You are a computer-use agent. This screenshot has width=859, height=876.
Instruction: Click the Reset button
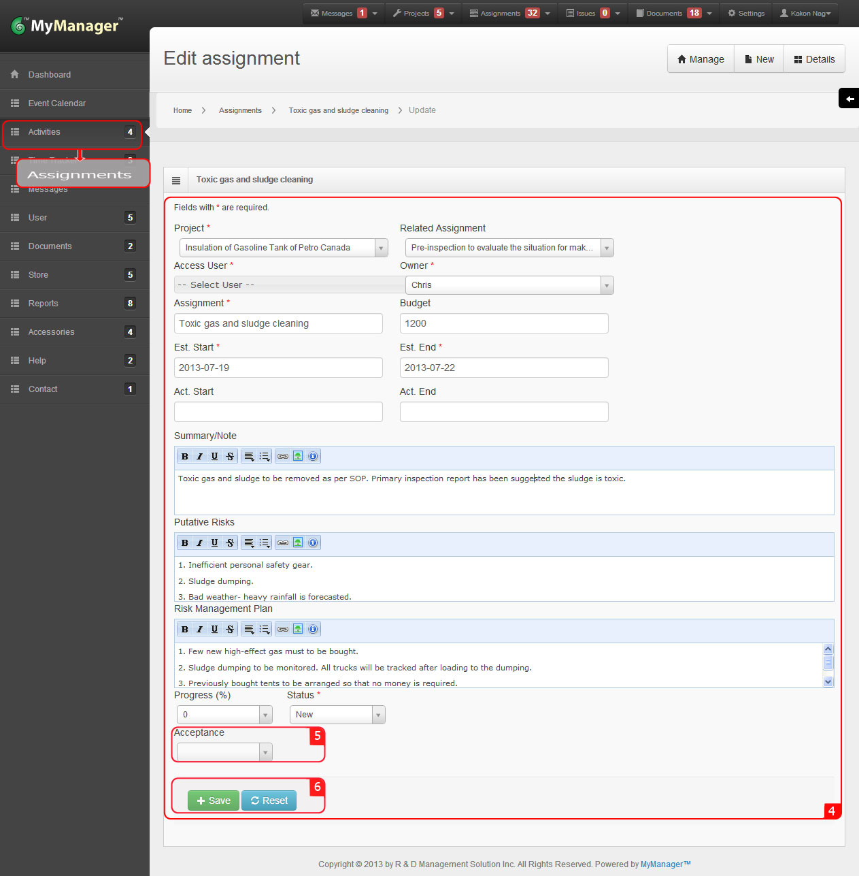(x=269, y=800)
